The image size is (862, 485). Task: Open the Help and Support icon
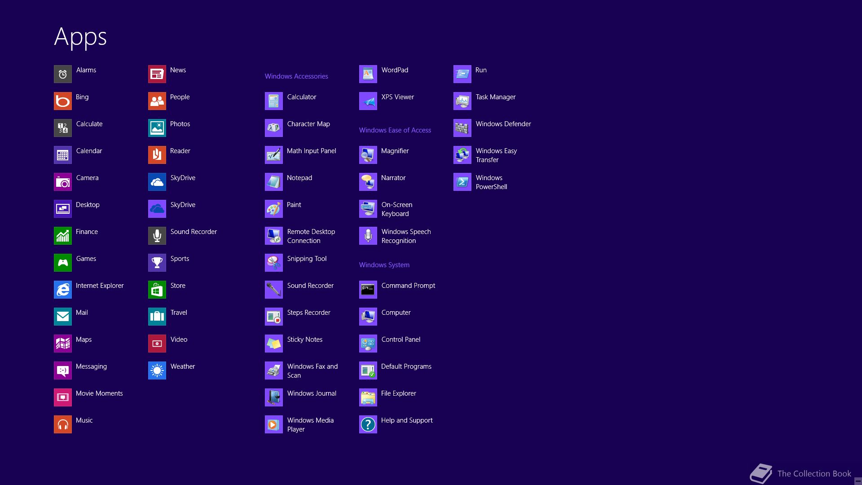[x=368, y=424]
